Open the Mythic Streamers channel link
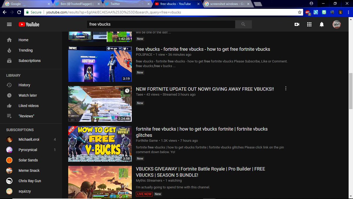The width and height of the screenshot is (353, 199). [x=149, y=180]
